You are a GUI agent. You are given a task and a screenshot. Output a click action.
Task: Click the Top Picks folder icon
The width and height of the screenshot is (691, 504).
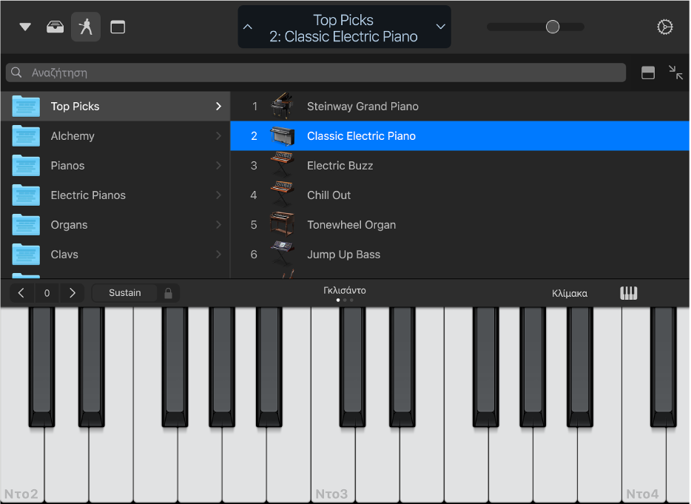coord(26,107)
